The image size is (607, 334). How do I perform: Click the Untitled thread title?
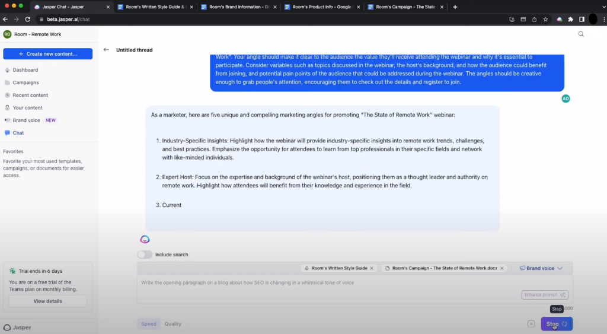(x=135, y=50)
